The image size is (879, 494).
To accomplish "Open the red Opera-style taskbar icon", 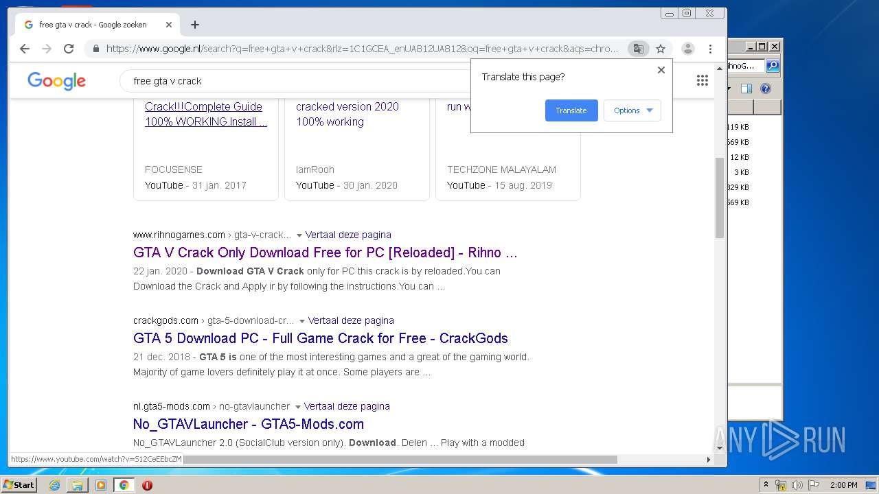I will (x=147, y=485).
